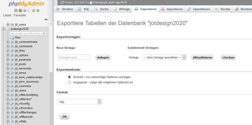
Task: Open the blue help documentation icon
Action: tap(25, 10)
